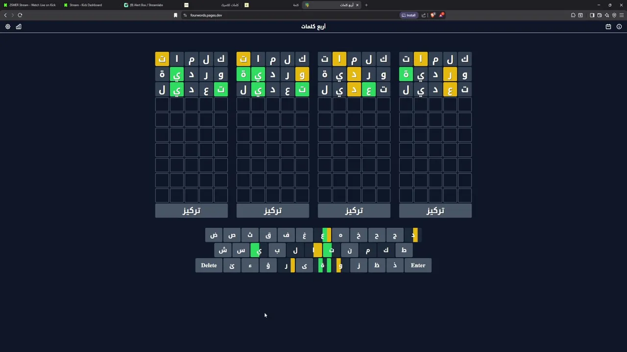
Task: Bookmark this page using bookmark icon
Action: 175,15
